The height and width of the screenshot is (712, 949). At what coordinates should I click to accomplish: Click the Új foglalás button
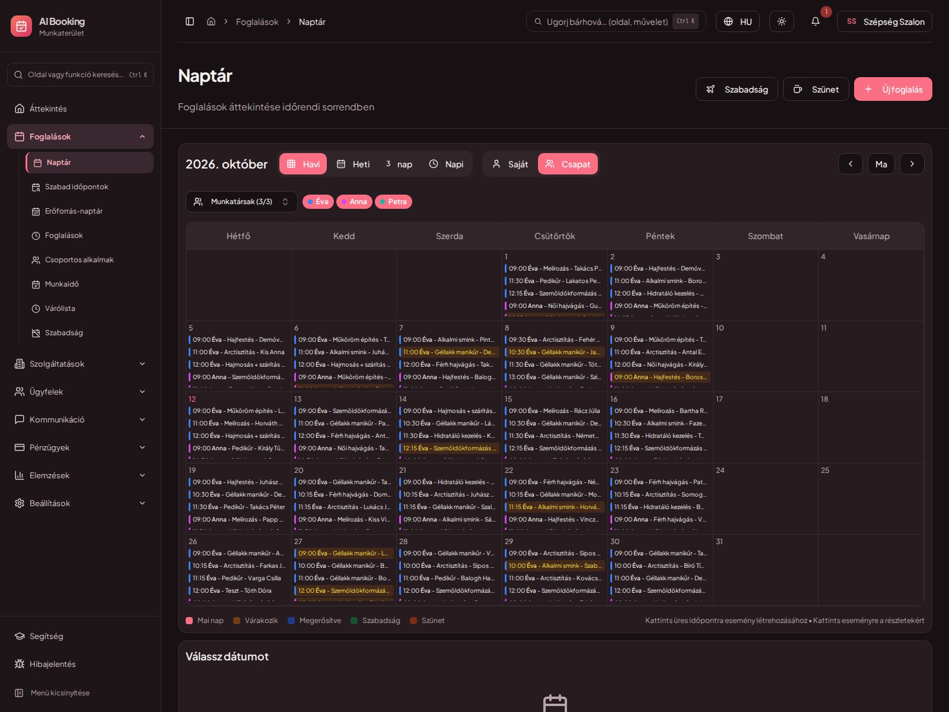pyautogui.click(x=893, y=89)
